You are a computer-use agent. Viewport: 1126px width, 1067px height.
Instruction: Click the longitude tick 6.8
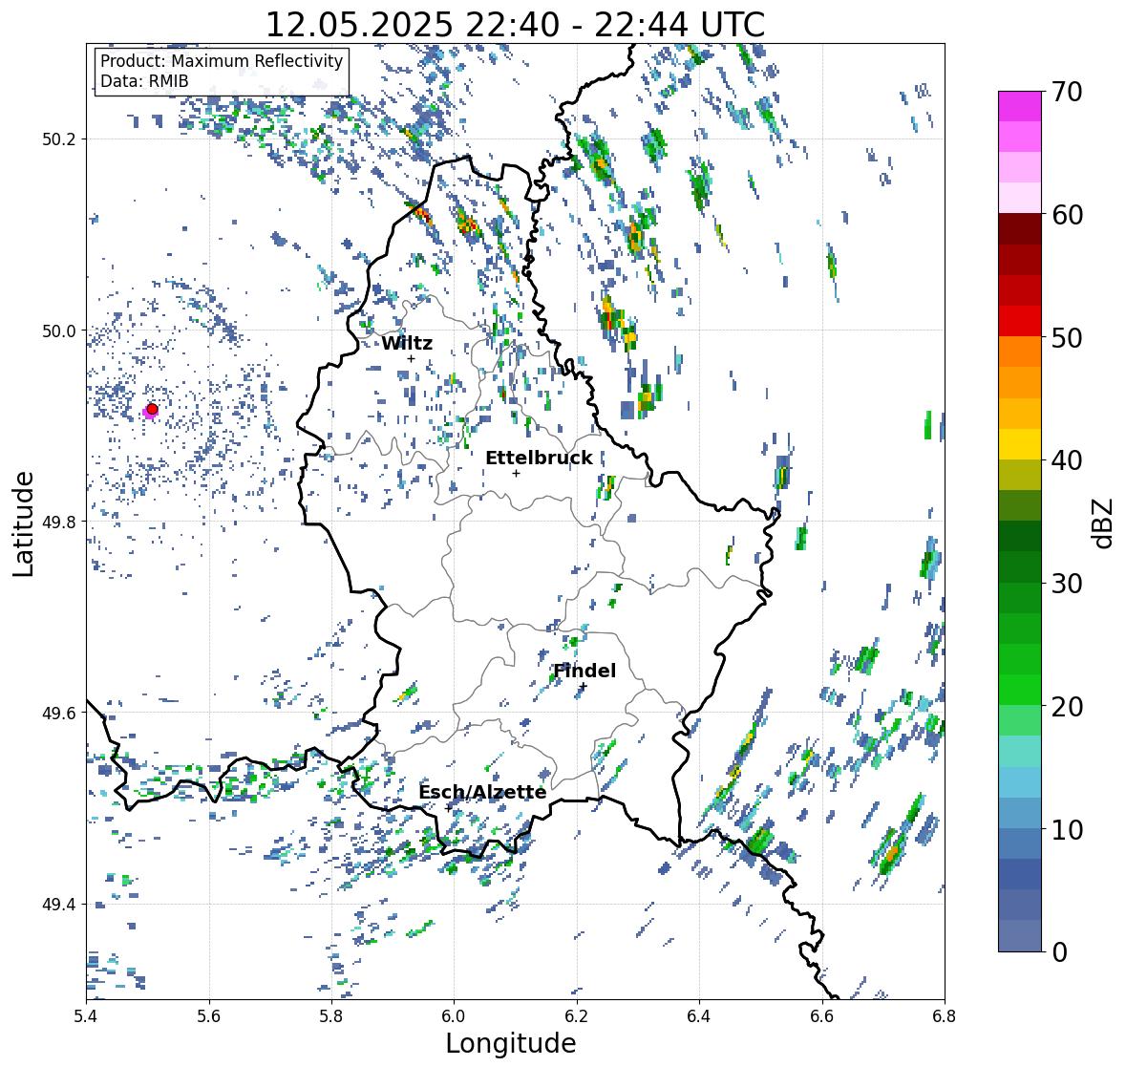pos(945,1015)
